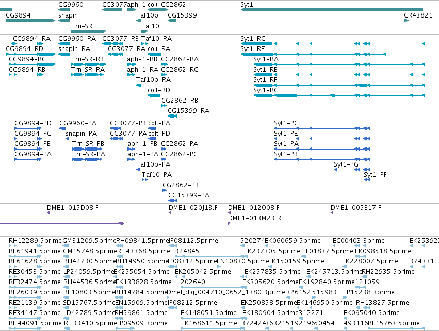Click EST RH13827.5prime
Image resolution: width=439 pixels, height=331 pixels.
click(382, 303)
